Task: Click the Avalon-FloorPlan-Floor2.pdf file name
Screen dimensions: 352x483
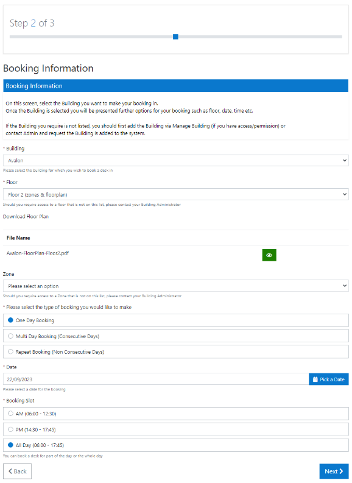Action: coord(38,253)
